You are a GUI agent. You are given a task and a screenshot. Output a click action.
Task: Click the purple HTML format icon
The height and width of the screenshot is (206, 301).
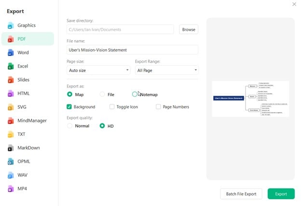[11, 93]
